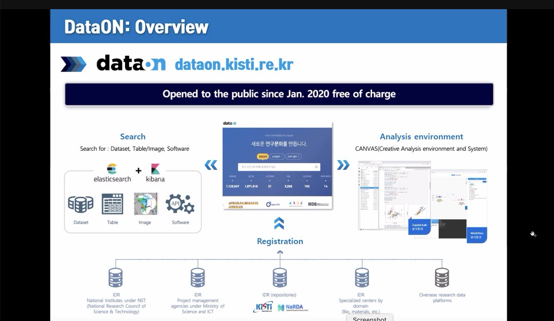This screenshot has width=554, height=321.
Task: Click the '192' statistic
Action: [x=307, y=186]
